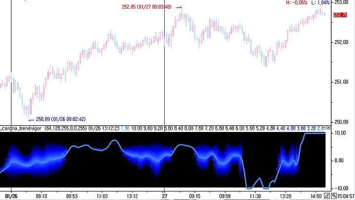Click the 14:50 time axis label
Viewport: 355px width, 200px height.
coord(316,196)
